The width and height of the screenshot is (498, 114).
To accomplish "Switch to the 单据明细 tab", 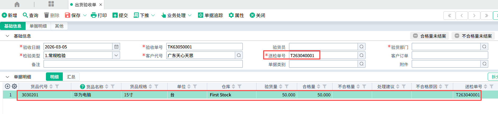I will [x=38, y=26].
